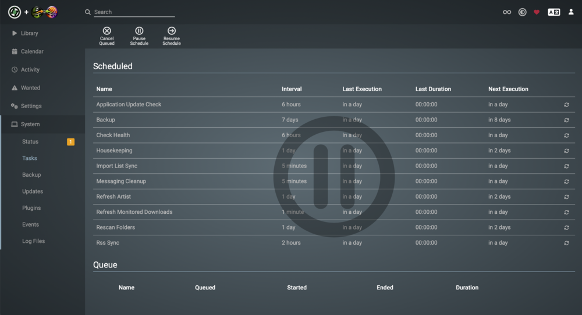Image resolution: width=582 pixels, height=315 pixels.
Task: Click the infinity icon in header
Action: click(507, 12)
